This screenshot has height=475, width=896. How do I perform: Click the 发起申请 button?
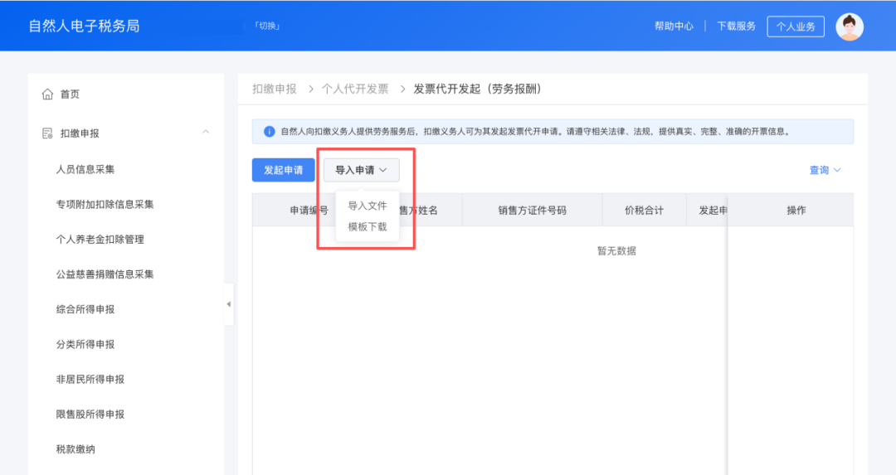point(284,170)
